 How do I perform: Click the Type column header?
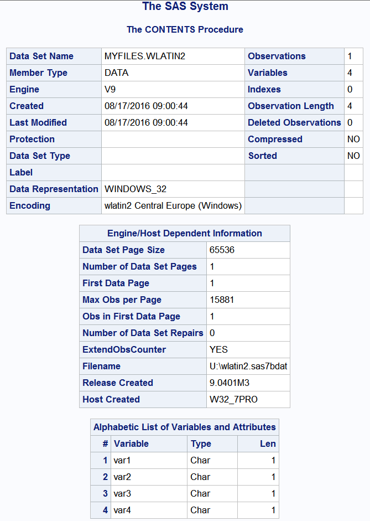pos(201,444)
